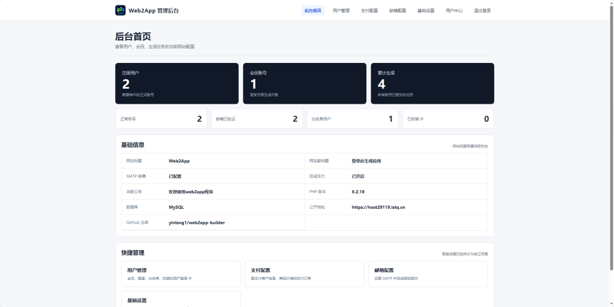Click the 已封禁 IP count tile

pos(448,119)
